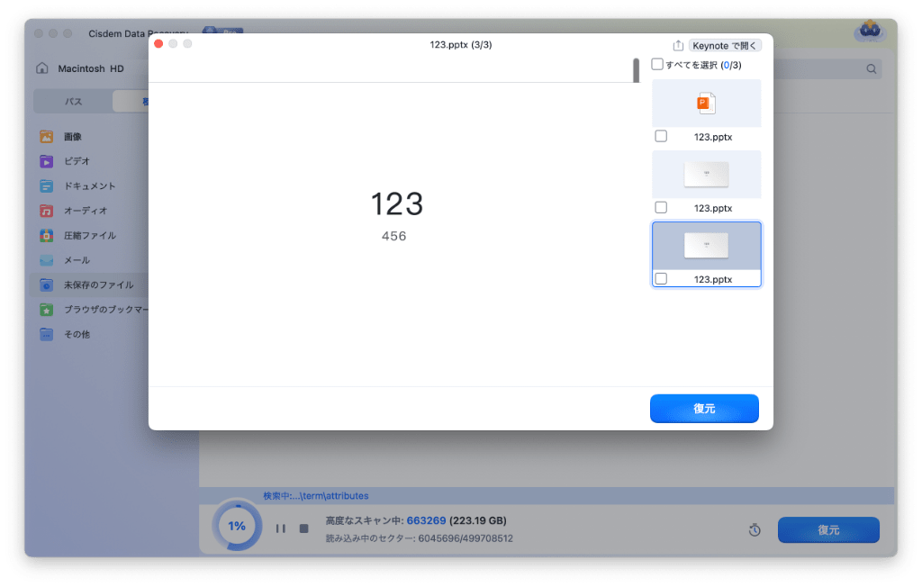Click the preview pane scrollbar handle

pyautogui.click(x=636, y=70)
